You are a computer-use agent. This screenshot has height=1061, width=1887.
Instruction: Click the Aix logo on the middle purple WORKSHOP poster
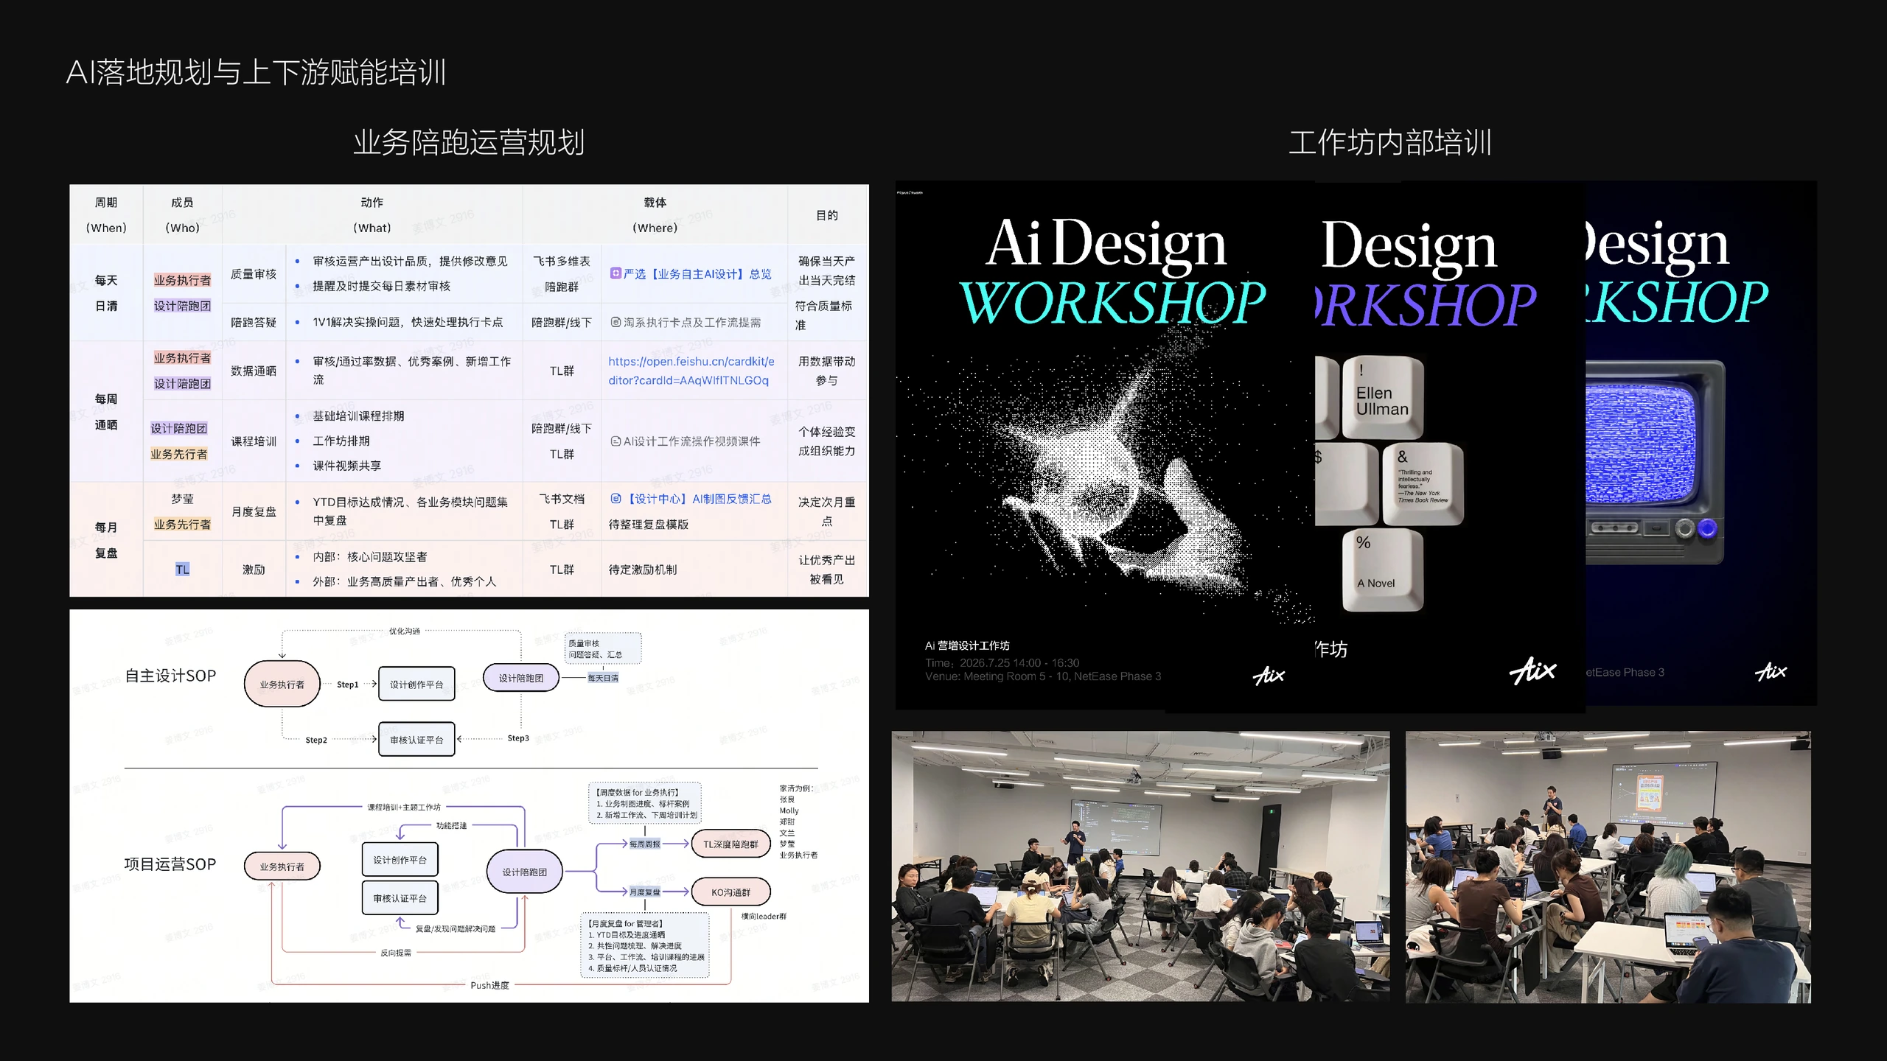(1533, 670)
